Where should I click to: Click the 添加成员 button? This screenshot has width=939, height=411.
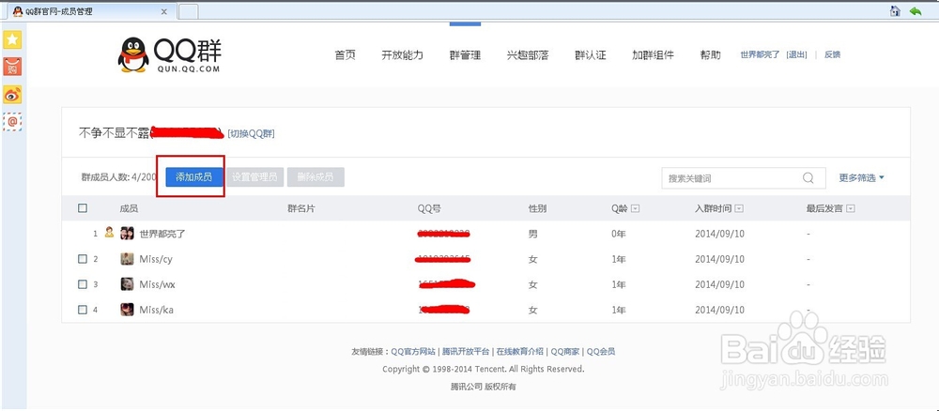coord(194,177)
